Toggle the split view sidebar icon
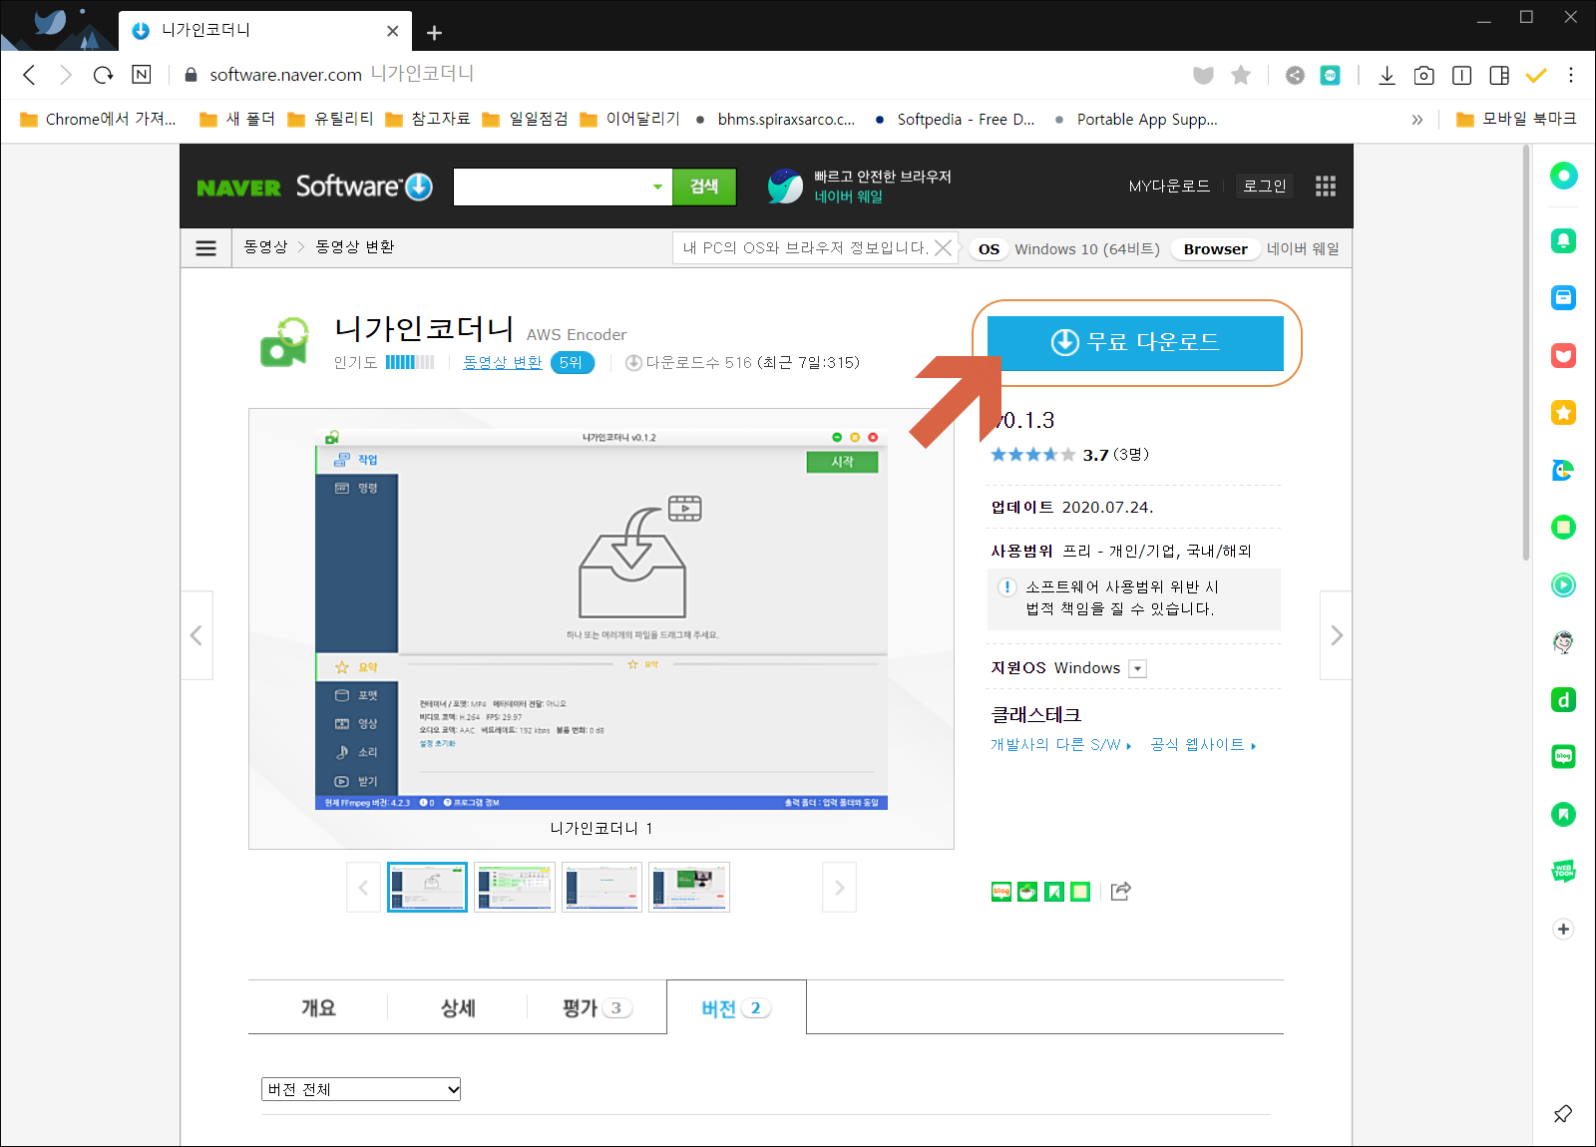The image size is (1596, 1147). coord(1499,75)
